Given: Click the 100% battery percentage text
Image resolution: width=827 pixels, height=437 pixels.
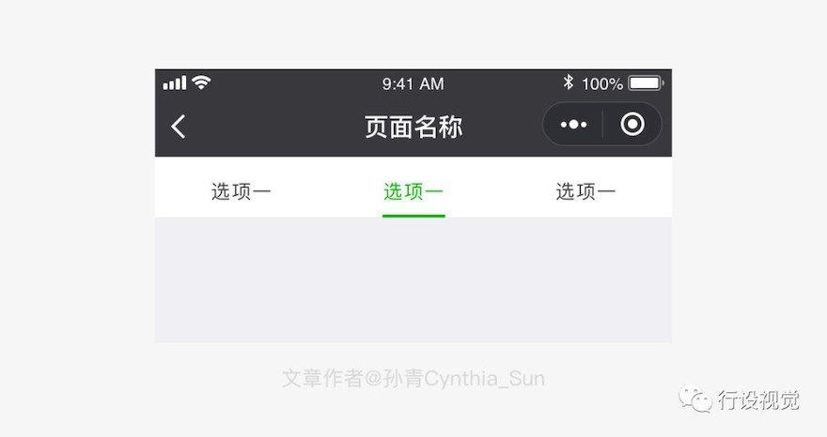Looking at the screenshot, I should coord(602,83).
